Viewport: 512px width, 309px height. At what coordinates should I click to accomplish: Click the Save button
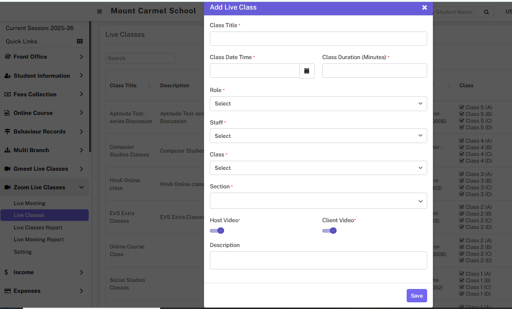pyautogui.click(x=416, y=296)
